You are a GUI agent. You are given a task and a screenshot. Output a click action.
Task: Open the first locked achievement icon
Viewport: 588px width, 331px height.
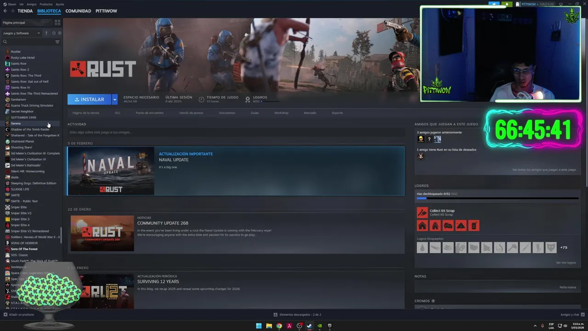[x=422, y=248]
